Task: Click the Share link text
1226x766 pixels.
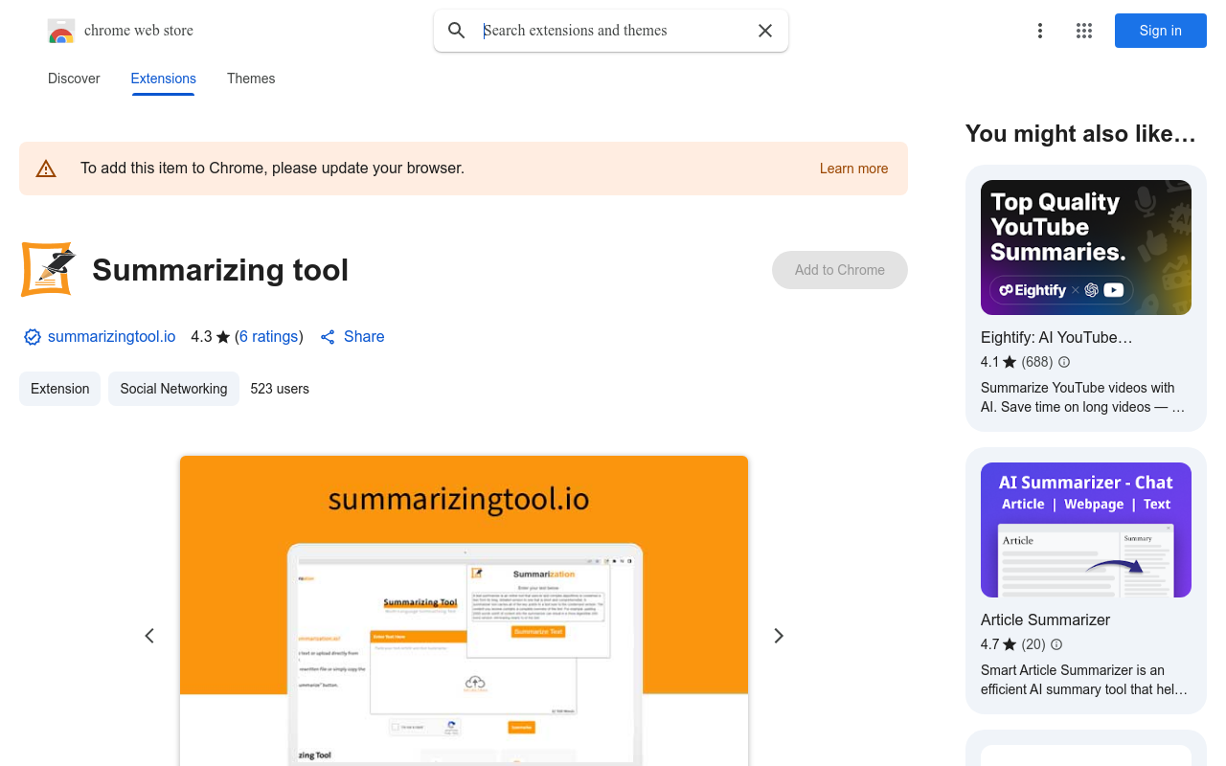Action: click(364, 337)
